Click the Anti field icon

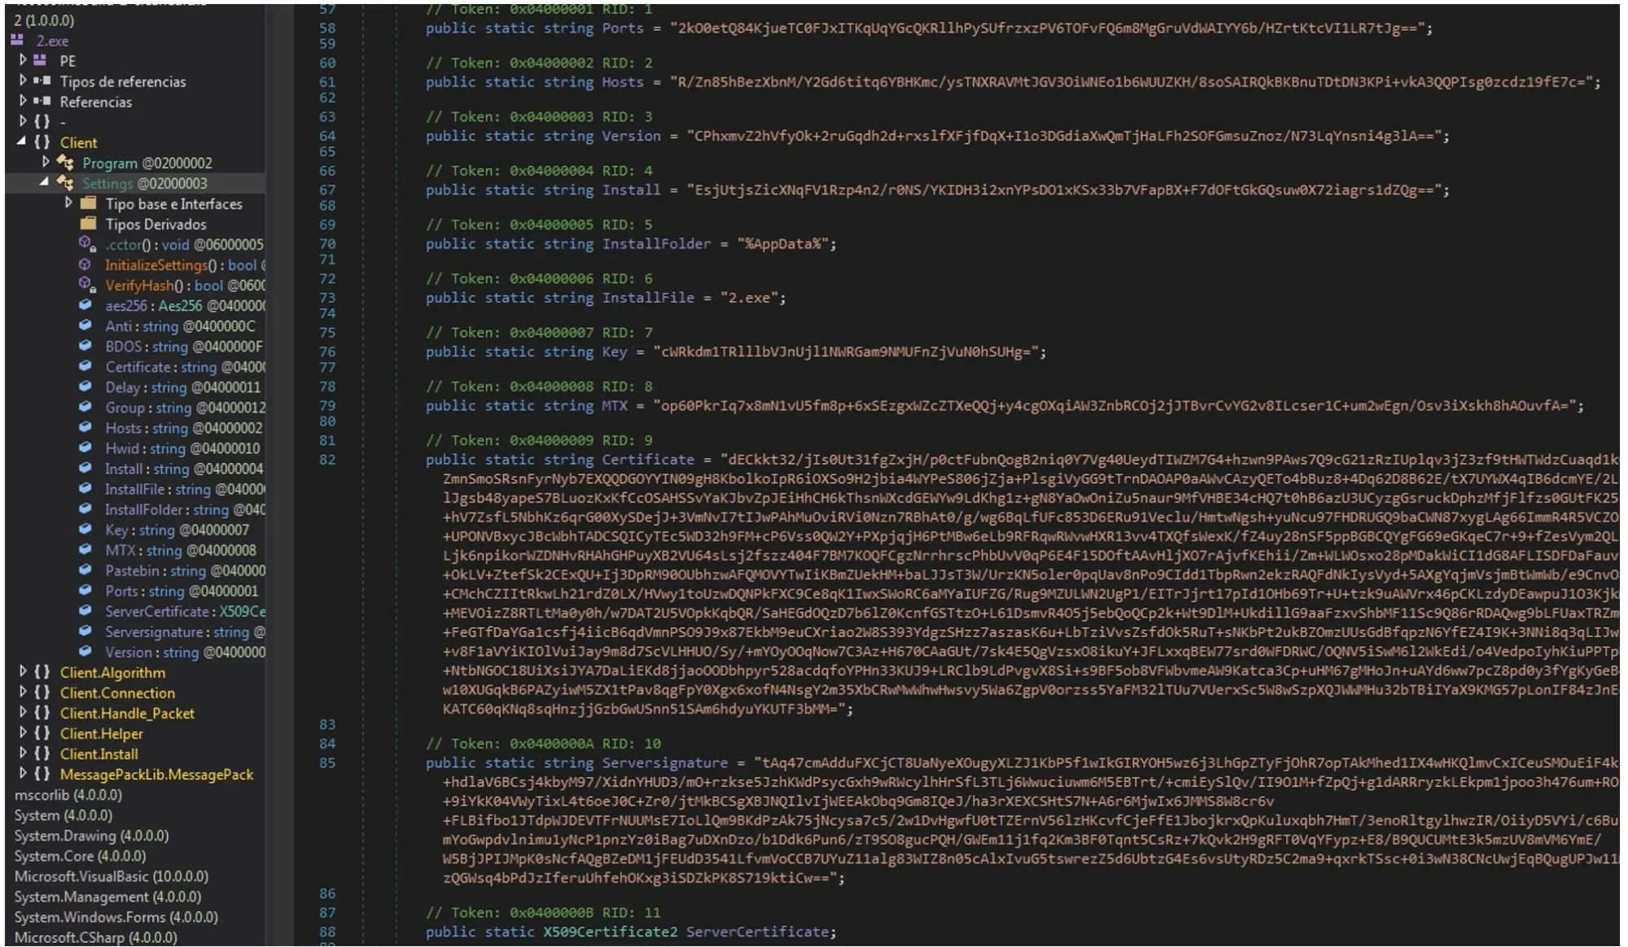pos(85,325)
